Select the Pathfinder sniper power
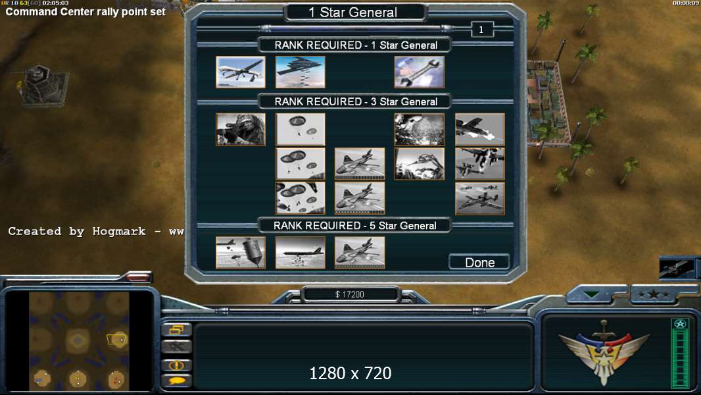This screenshot has width=701, height=395. click(241, 129)
